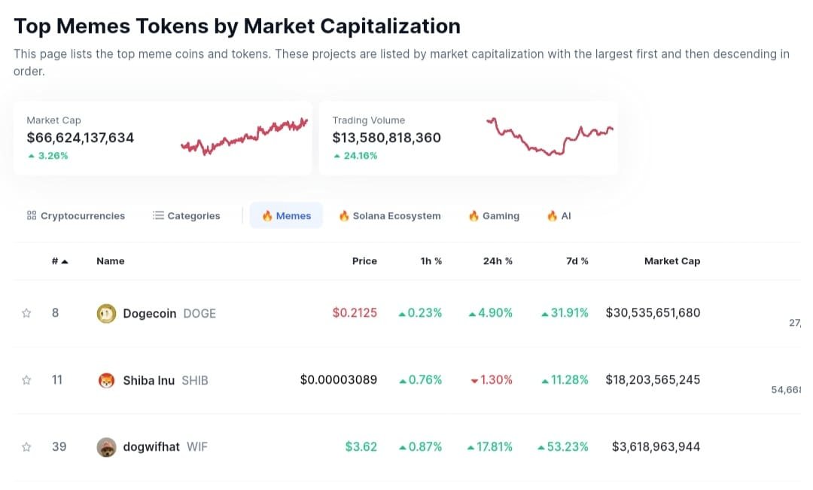Screen dimensions: 813x490
Task: Click the fire icon beside Solana Ecosystem
Action: click(344, 215)
